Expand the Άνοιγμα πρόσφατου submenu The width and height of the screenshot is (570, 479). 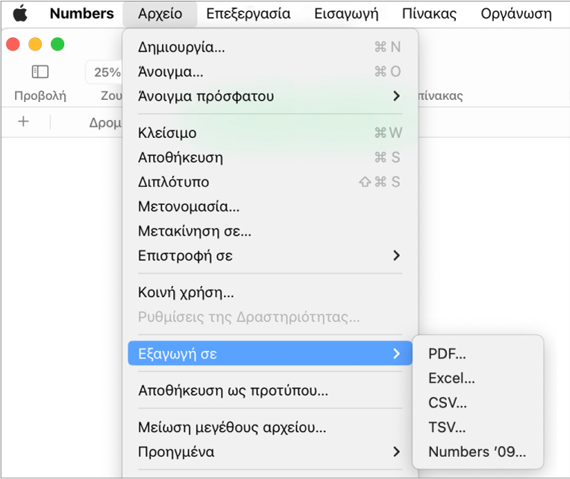(270, 96)
